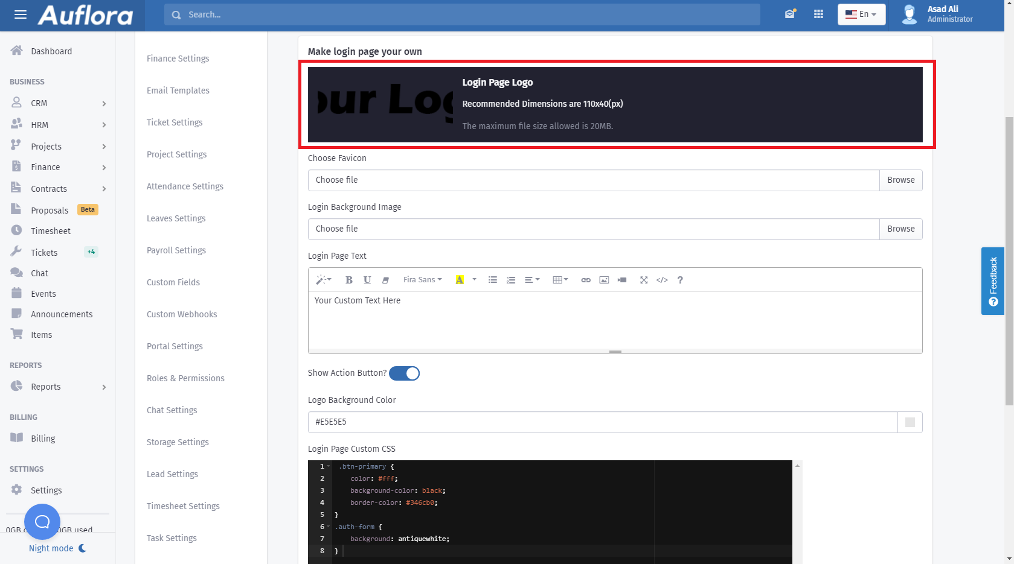Insert an image via the editor picture icon

coord(604,279)
